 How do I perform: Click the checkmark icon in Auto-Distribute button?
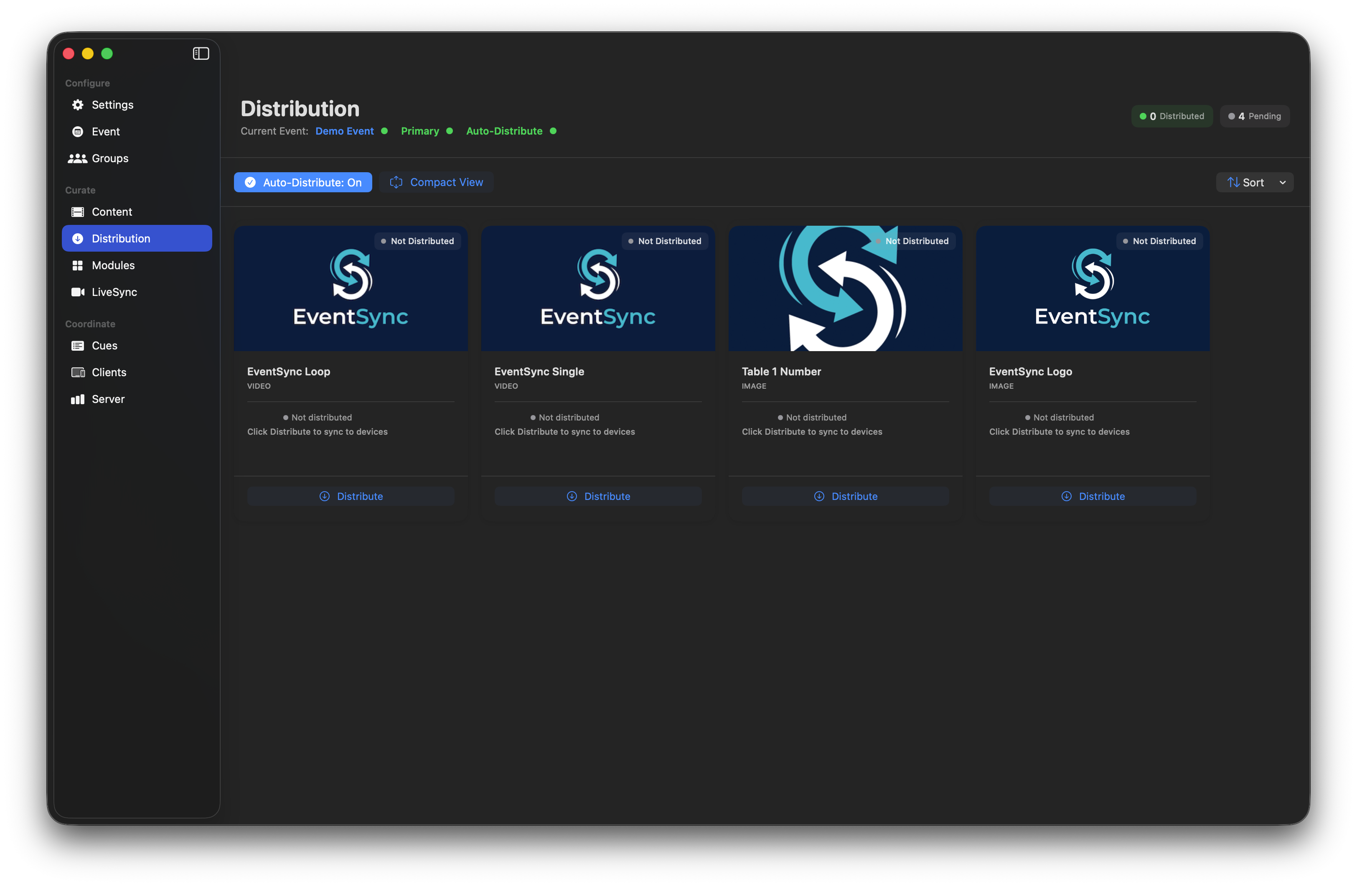(x=250, y=183)
